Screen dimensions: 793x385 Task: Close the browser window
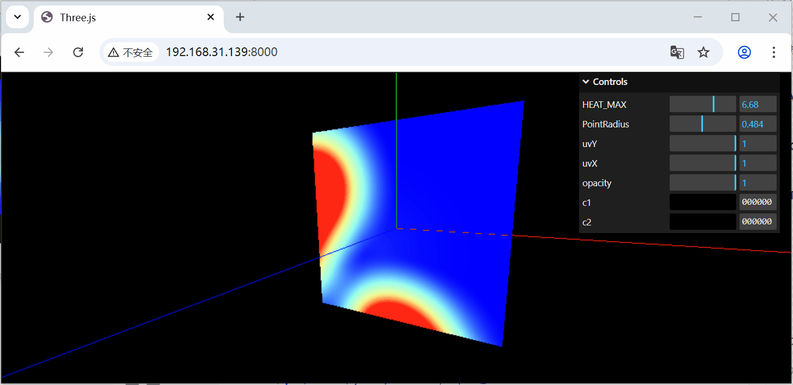[x=773, y=17]
